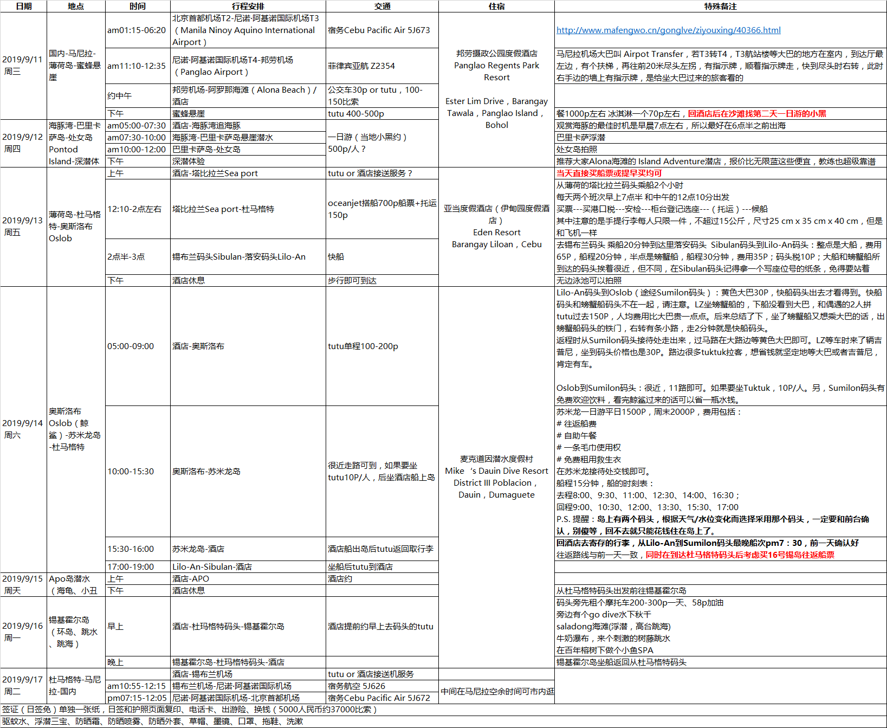Select the tutu 400-500p transport cell
This screenshot has height=728, width=887.
tap(382, 114)
